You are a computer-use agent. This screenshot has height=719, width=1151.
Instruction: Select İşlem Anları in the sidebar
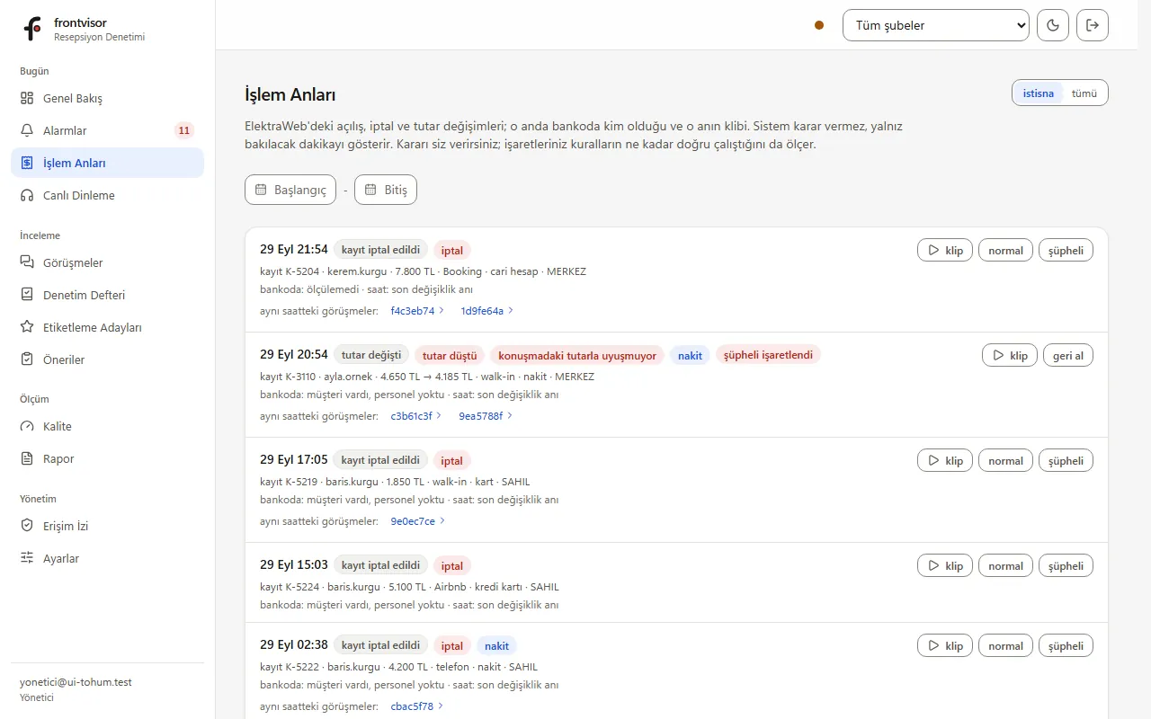(107, 163)
